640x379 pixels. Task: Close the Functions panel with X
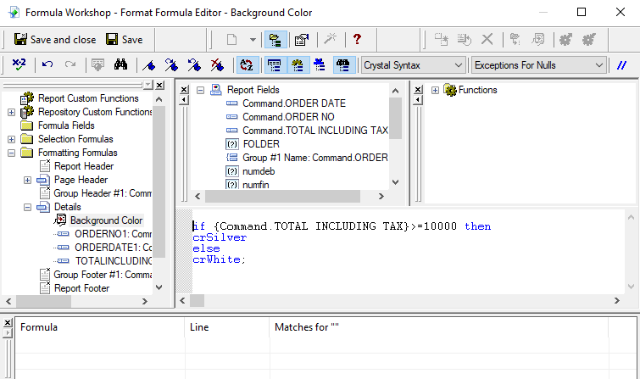coord(418,89)
